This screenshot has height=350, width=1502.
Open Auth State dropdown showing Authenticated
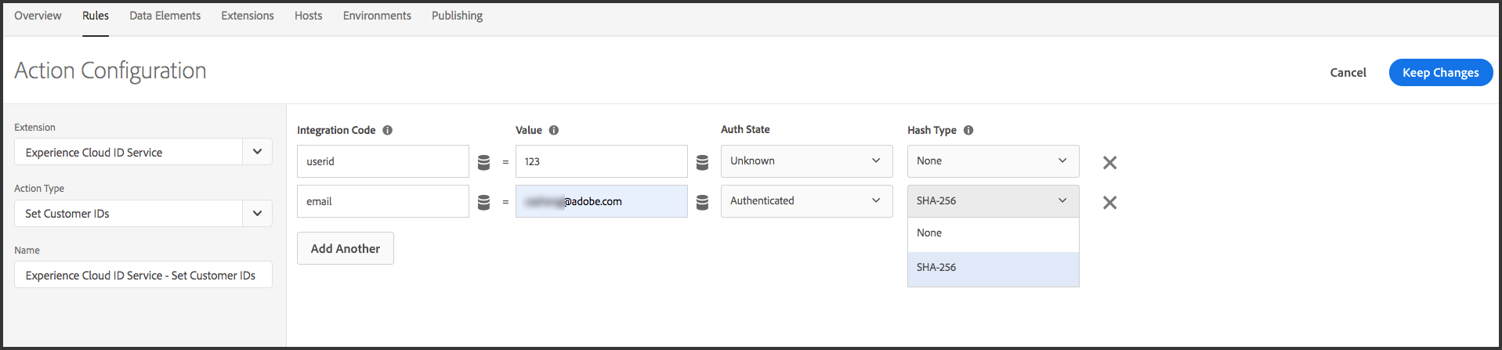806,201
